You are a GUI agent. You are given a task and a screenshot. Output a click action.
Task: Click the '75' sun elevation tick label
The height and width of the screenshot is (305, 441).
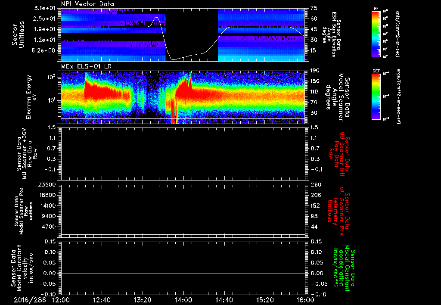(x=314, y=8)
